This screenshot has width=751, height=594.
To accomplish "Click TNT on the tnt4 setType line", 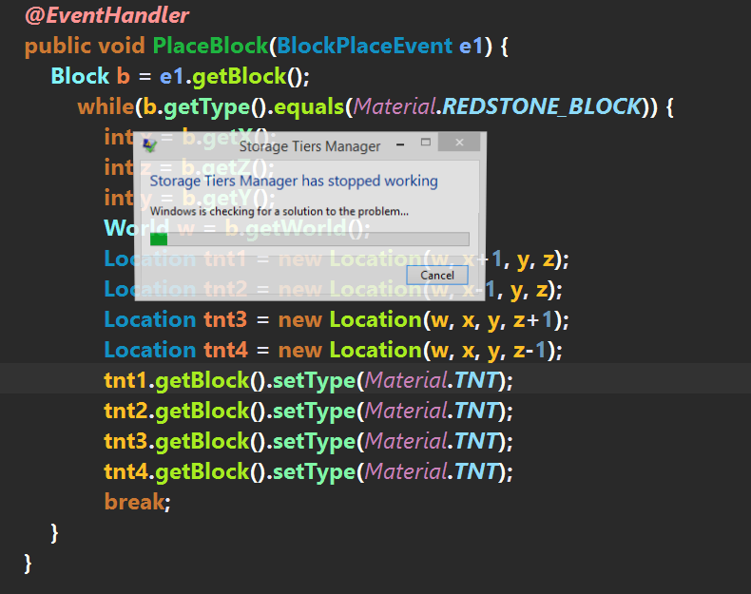I will click(x=478, y=471).
